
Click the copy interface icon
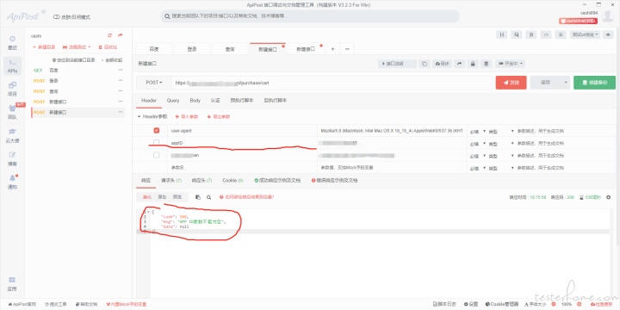pyautogui.click(x=425, y=64)
